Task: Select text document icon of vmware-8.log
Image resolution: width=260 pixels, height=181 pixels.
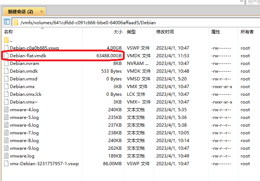Action: [x=6, y=141]
